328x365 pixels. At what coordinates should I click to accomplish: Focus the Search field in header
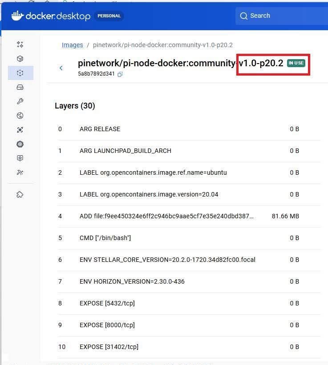point(282,16)
